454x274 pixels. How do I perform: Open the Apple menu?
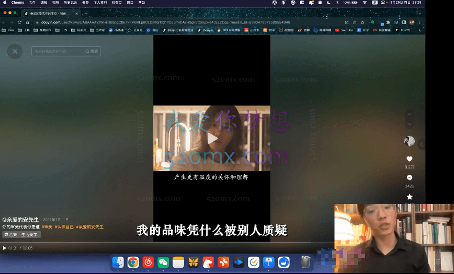click(x=5, y=2)
